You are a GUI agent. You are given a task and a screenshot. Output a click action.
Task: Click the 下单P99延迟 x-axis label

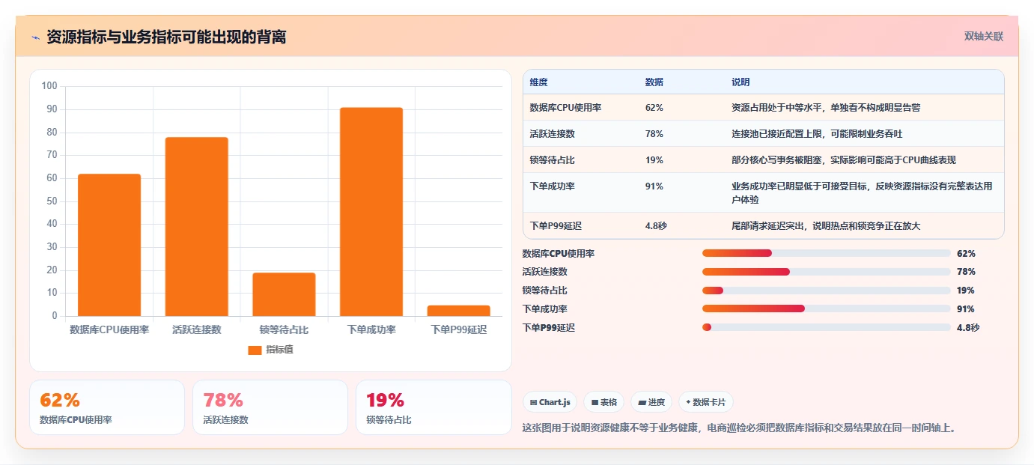pyautogui.click(x=458, y=329)
